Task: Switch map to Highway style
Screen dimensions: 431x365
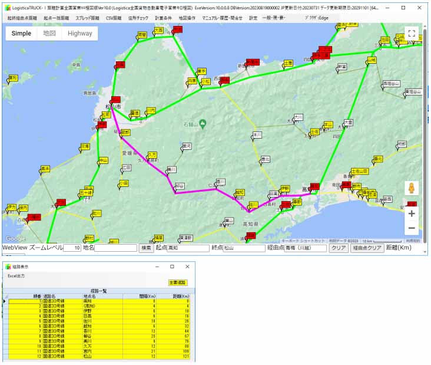Action: [79, 33]
